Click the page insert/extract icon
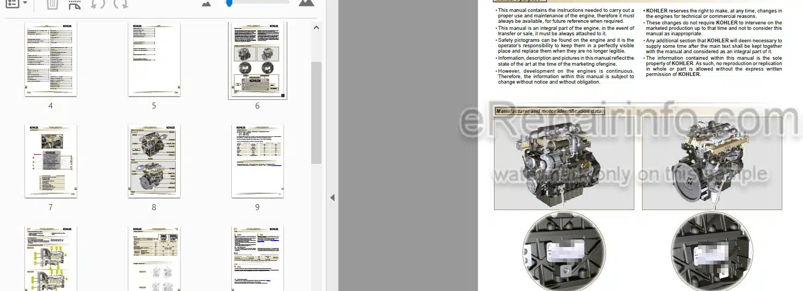Image resolution: width=803 pixels, height=291 pixels. (x=75, y=4)
